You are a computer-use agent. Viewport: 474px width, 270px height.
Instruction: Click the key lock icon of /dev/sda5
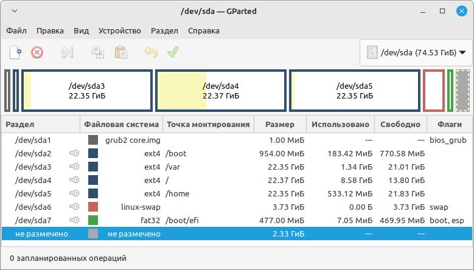pos(74,193)
